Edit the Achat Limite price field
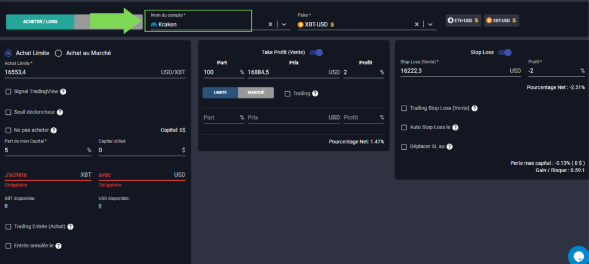 [95, 72]
